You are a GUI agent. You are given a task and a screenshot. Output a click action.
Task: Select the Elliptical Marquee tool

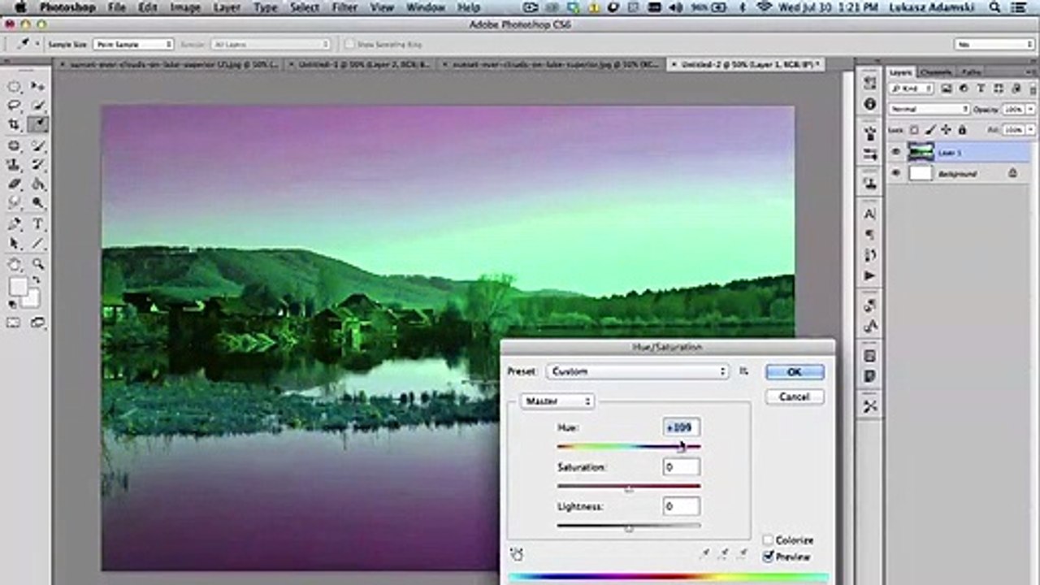[x=15, y=86]
